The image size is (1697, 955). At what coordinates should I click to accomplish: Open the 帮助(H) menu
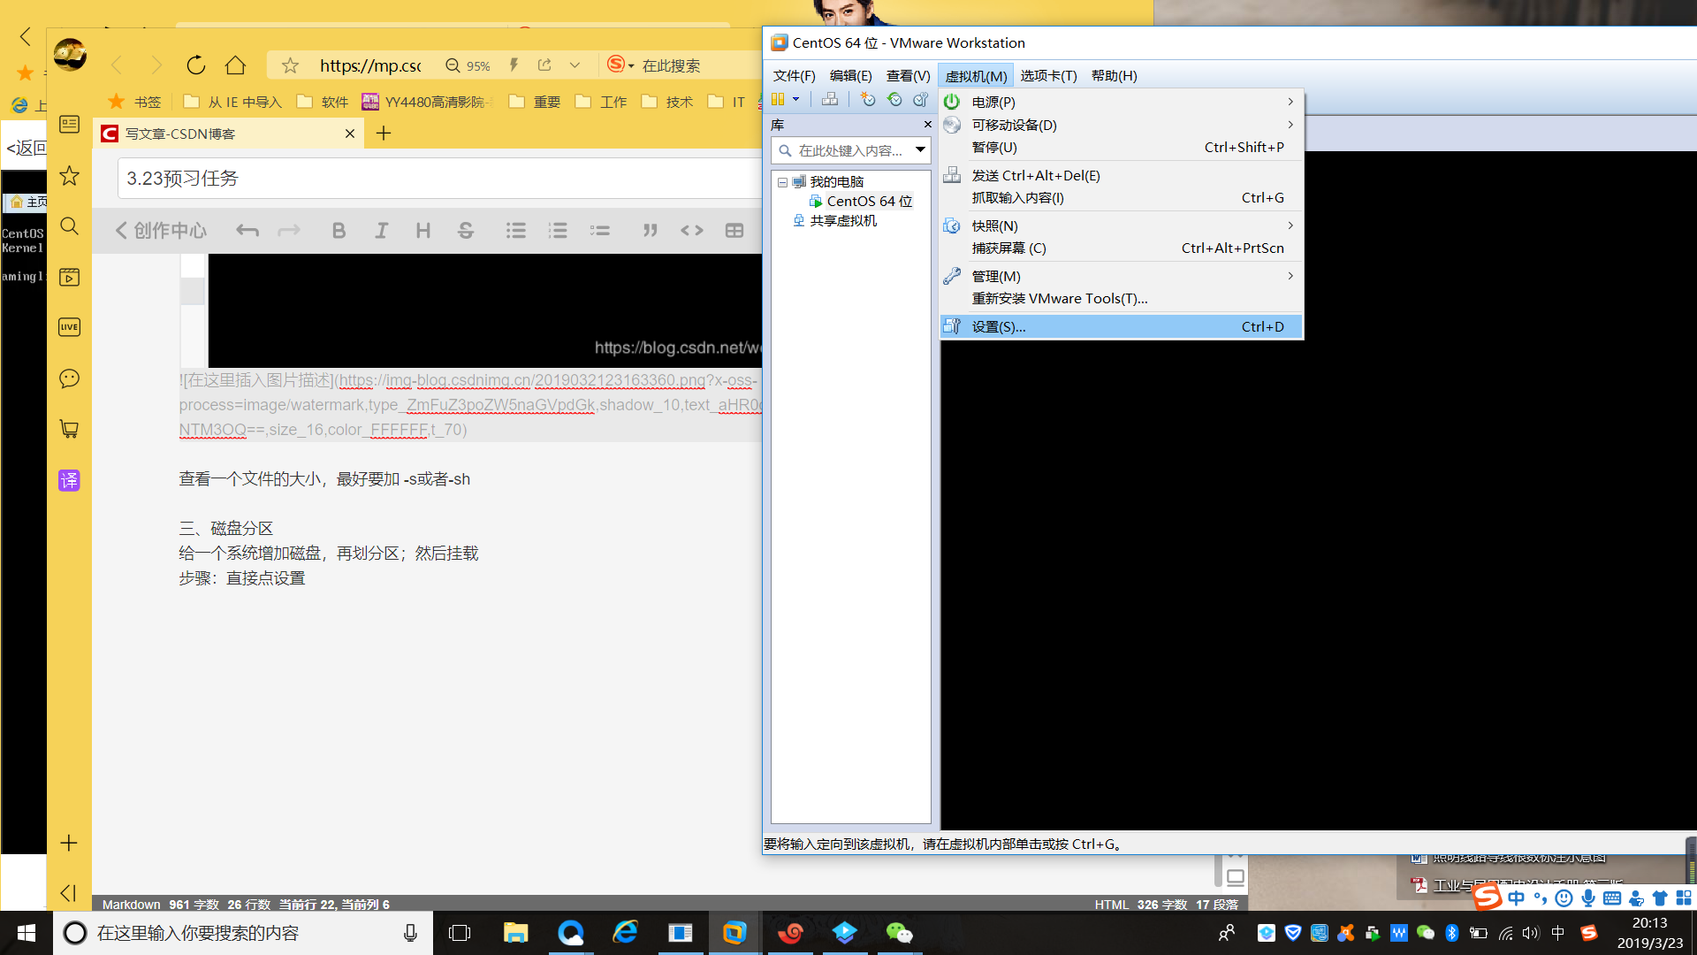coord(1114,76)
